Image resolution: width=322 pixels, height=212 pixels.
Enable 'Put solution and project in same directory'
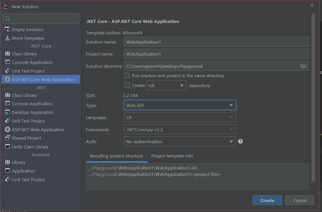click(127, 76)
